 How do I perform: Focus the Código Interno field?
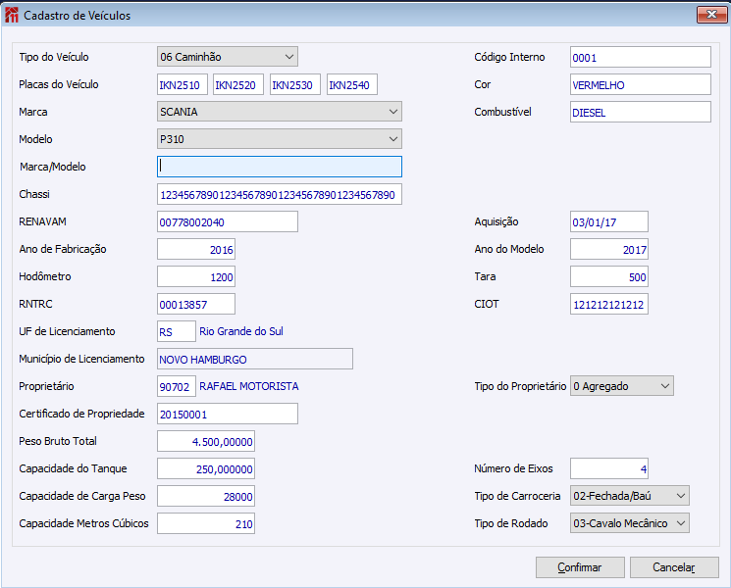click(x=640, y=57)
